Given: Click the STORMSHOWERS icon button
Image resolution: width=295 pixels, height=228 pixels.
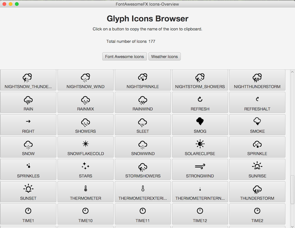Looking at the screenshot, I should pyautogui.click(x=143, y=169).
